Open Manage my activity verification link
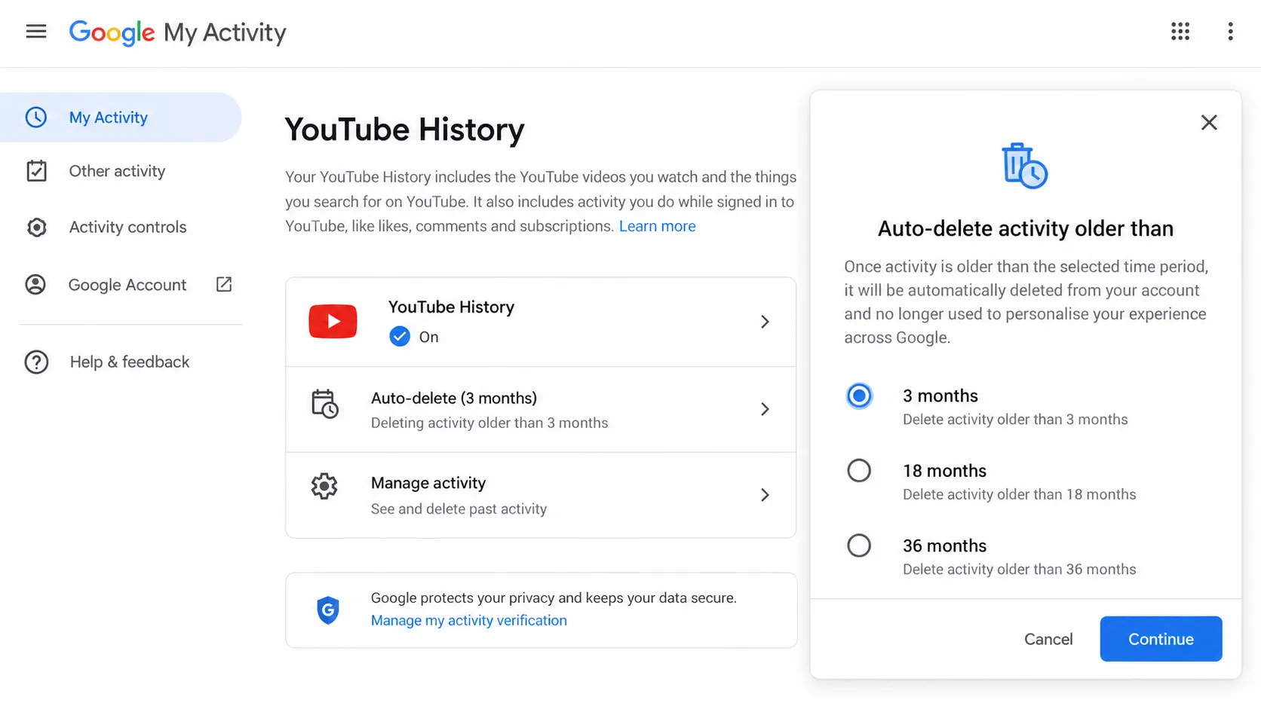Image resolution: width=1261 pixels, height=709 pixels. (468, 620)
